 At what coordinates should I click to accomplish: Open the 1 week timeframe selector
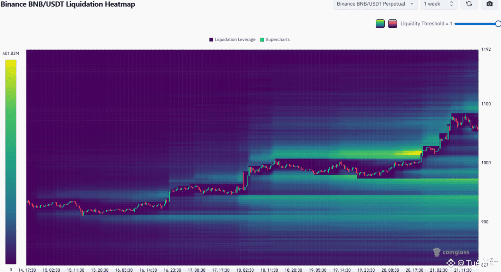pos(439,4)
